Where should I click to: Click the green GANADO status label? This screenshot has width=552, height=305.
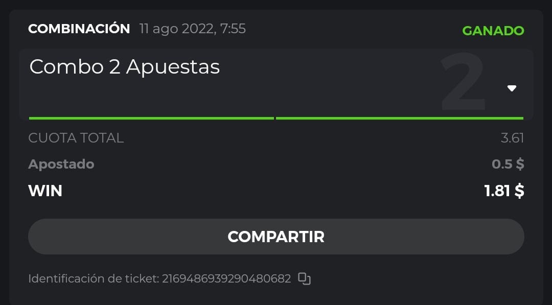pos(493,31)
